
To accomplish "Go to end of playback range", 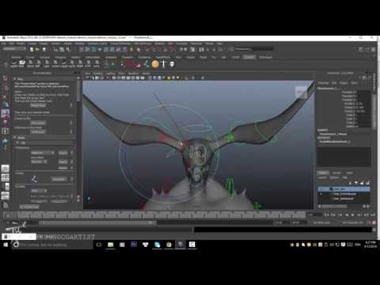I will pyautogui.click(x=373, y=215).
